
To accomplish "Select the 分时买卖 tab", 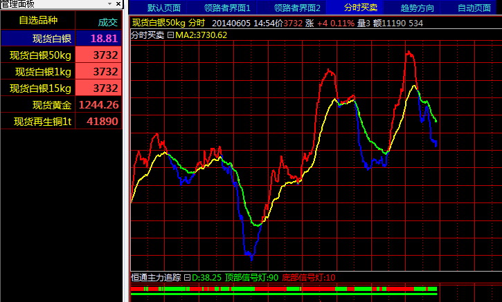I will (361, 8).
